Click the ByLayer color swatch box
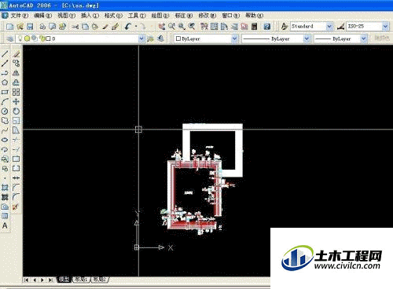Viewport: 393px width, 289px height. (178, 38)
